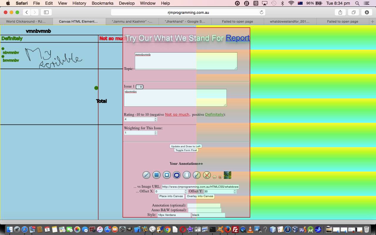Open Spotlight search in menu bar
Viewport: 376px width, 235px height.
(x=357, y=3)
